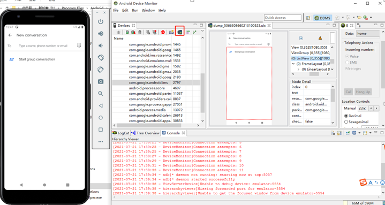Open the Run menu
Screen dimensions: 385x205
[x=135, y=10]
